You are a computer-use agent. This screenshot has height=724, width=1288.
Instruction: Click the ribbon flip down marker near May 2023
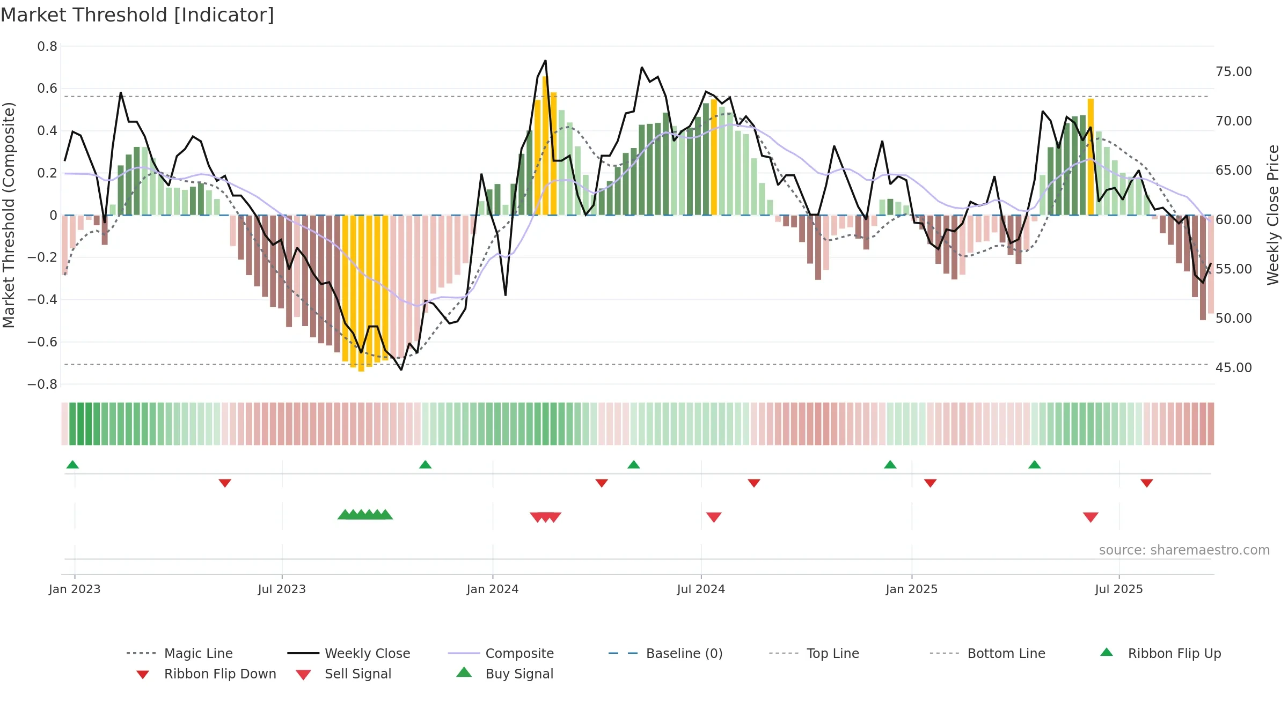pos(225,483)
